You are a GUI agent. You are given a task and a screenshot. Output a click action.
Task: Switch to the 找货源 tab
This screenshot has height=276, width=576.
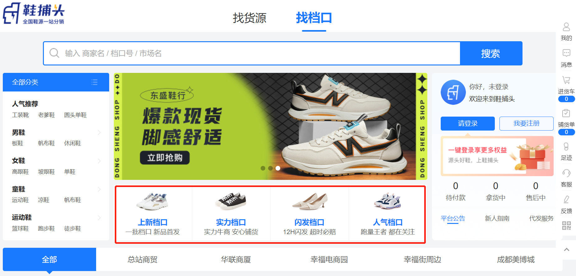pyautogui.click(x=249, y=18)
